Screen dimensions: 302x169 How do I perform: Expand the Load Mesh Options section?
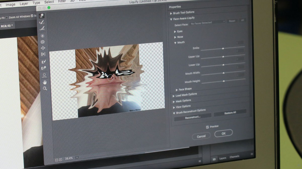click(x=174, y=96)
